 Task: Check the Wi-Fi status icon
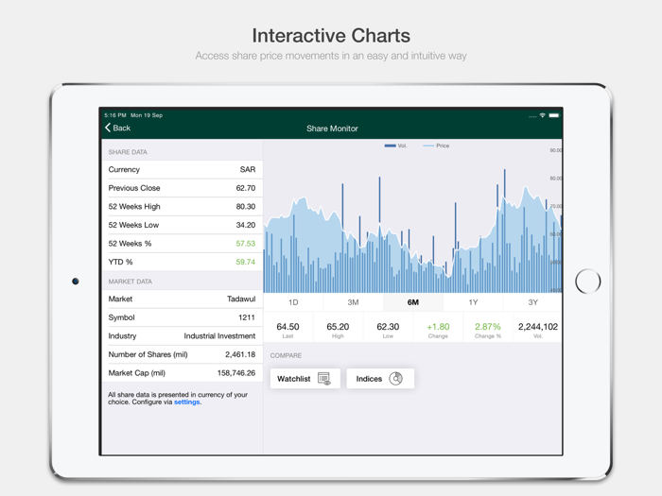pos(543,115)
